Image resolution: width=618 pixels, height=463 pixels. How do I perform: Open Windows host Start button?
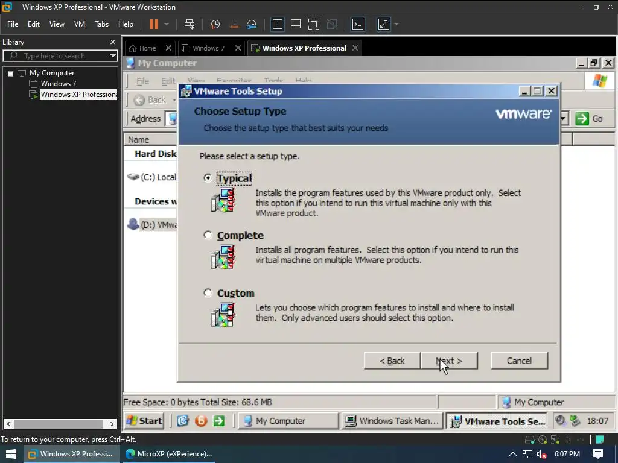(11, 454)
